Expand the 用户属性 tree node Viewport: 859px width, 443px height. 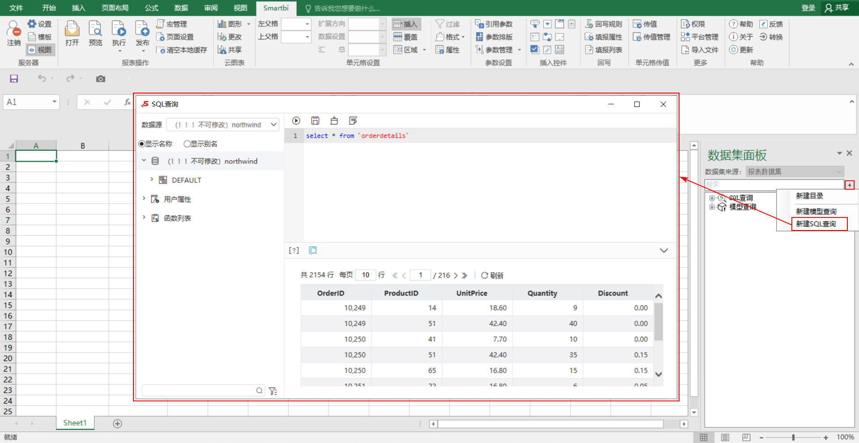point(144,198)
